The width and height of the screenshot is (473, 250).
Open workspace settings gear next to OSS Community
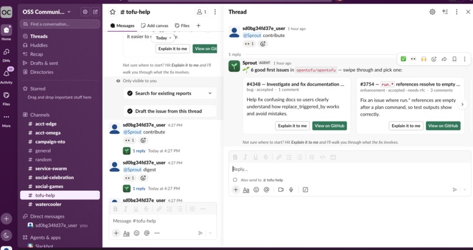tap(85, 12)
